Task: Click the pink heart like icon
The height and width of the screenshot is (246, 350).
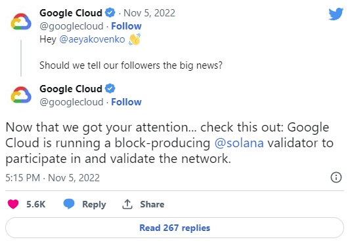Action: coord(13,204)
